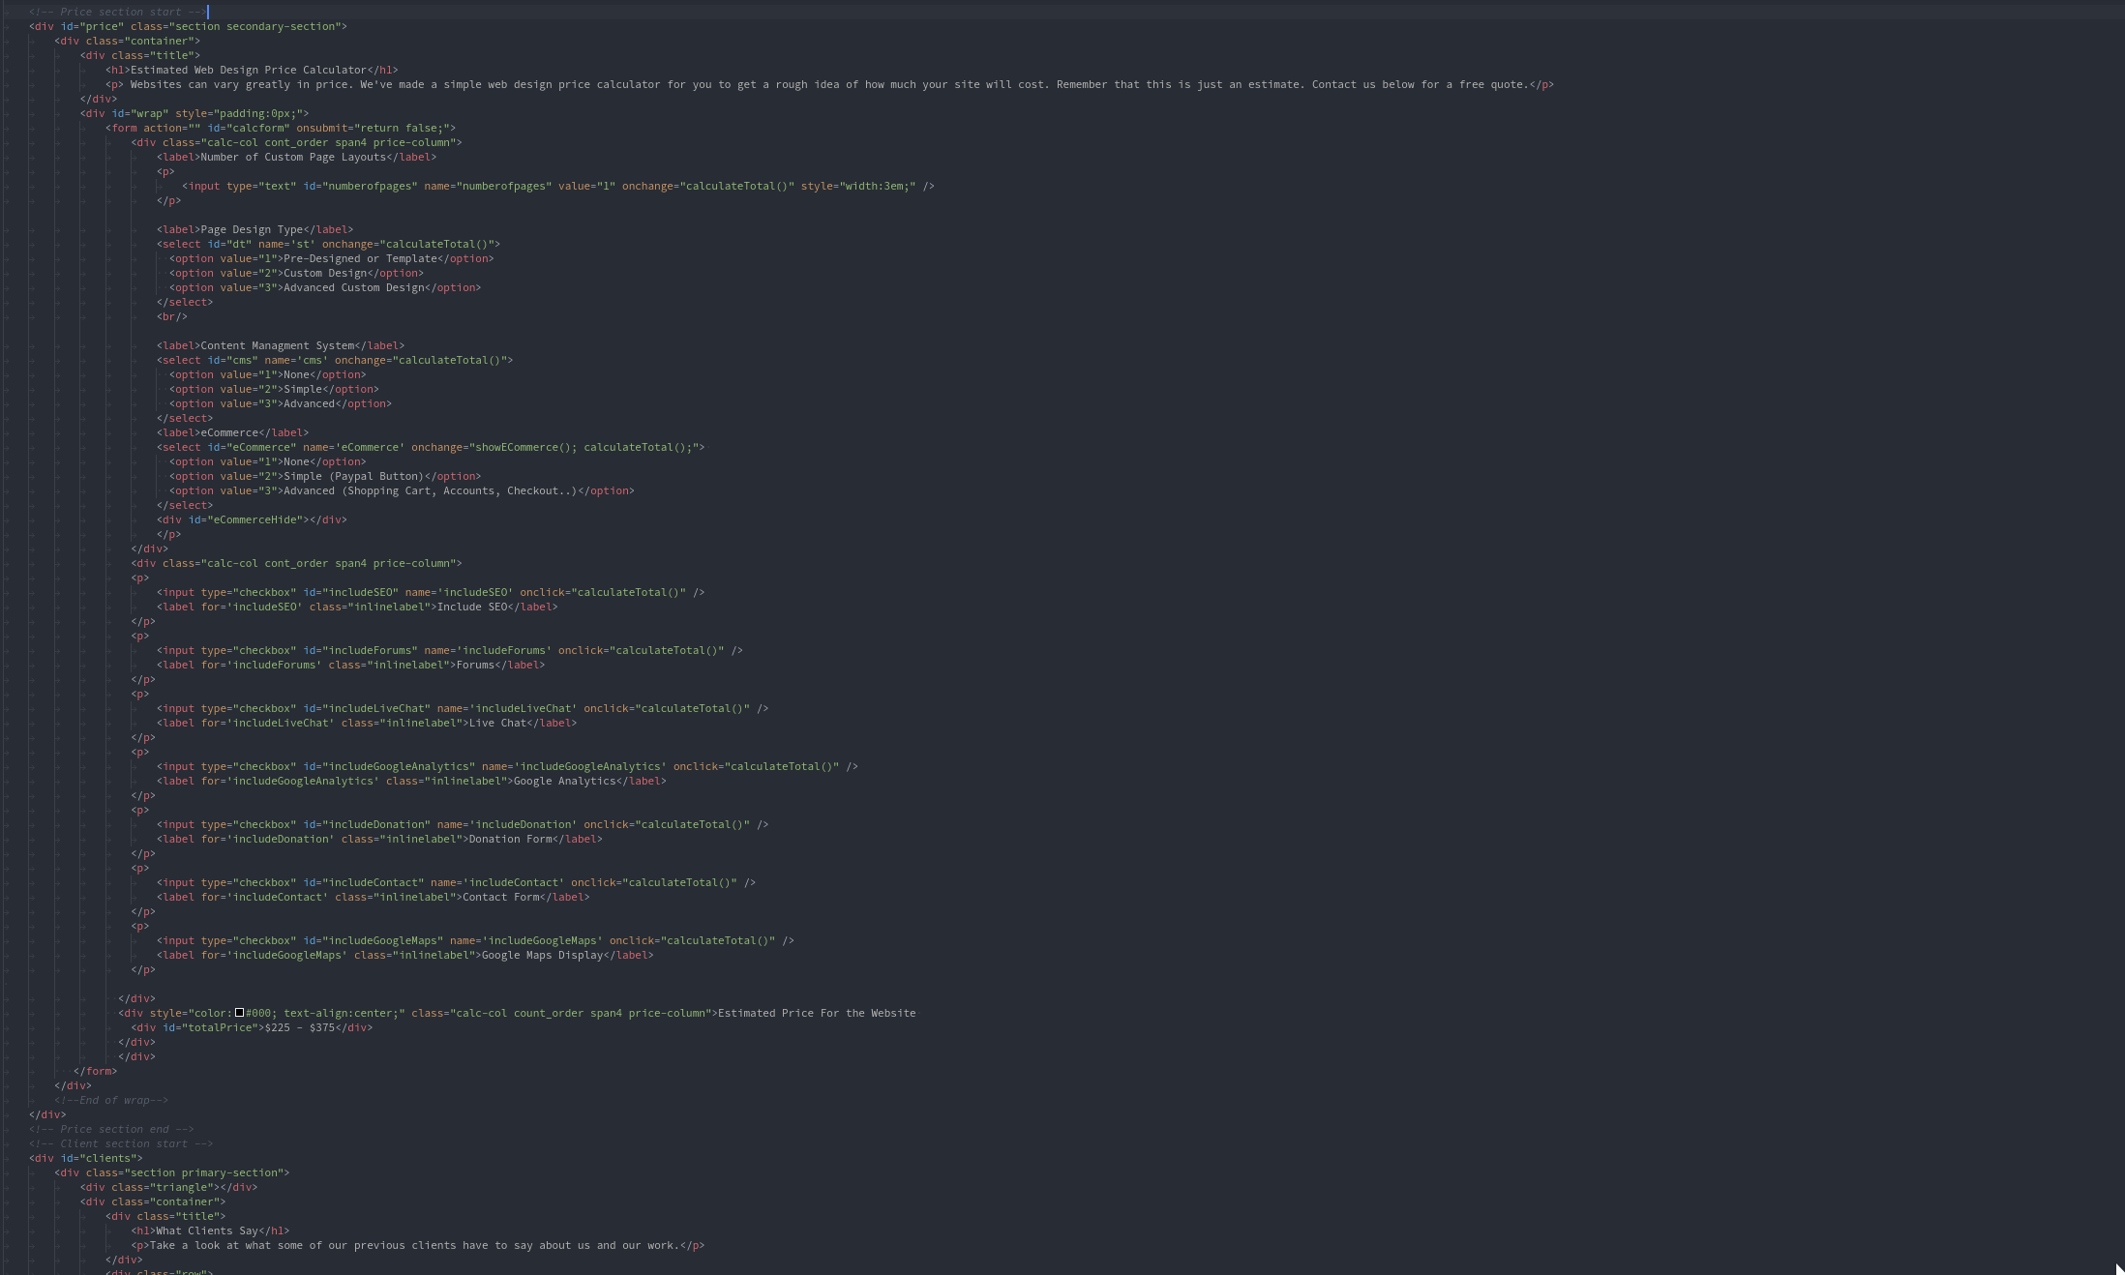Click the 'Advanced Custom Design' option text
This screenshot has height=1275, width=2125.
(353, 287)
